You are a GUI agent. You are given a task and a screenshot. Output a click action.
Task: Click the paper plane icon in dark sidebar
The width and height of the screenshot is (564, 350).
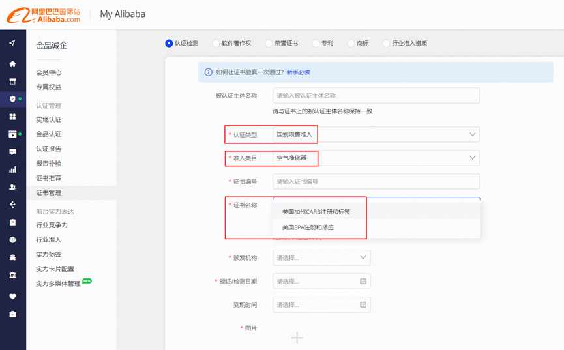(12, 43)
